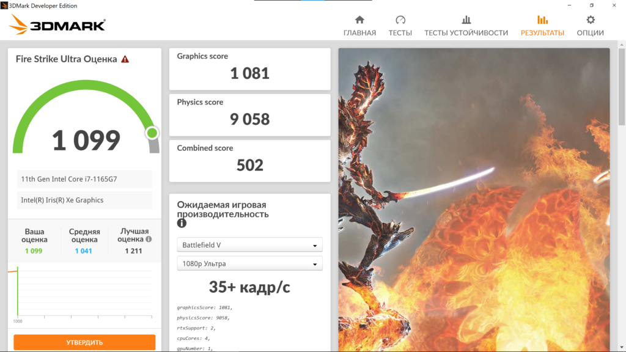The image size is (626, 352).
Task: Click the rtxSupport: 2 debug line
Action: (196, 328)
